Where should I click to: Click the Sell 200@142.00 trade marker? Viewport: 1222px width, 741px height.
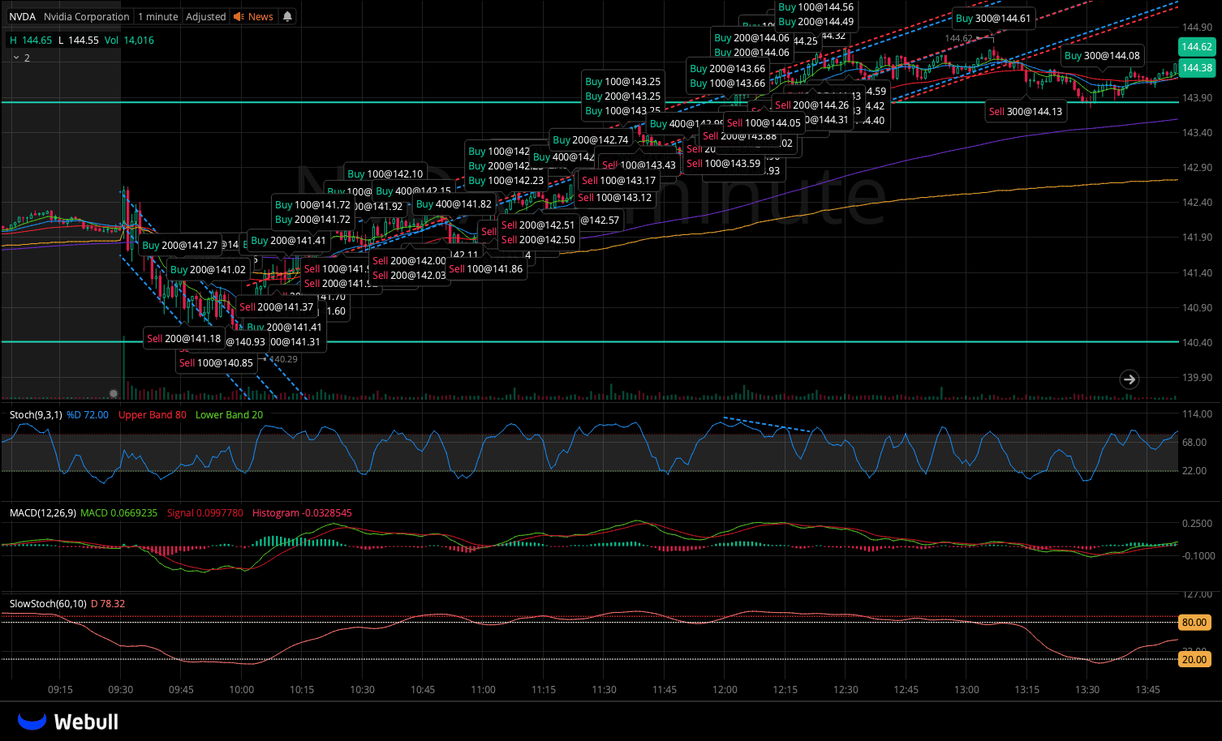(409, 261)
